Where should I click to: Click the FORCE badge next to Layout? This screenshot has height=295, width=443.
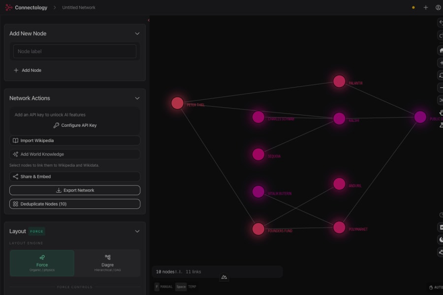pyautogui.click(x=37, y=231)
